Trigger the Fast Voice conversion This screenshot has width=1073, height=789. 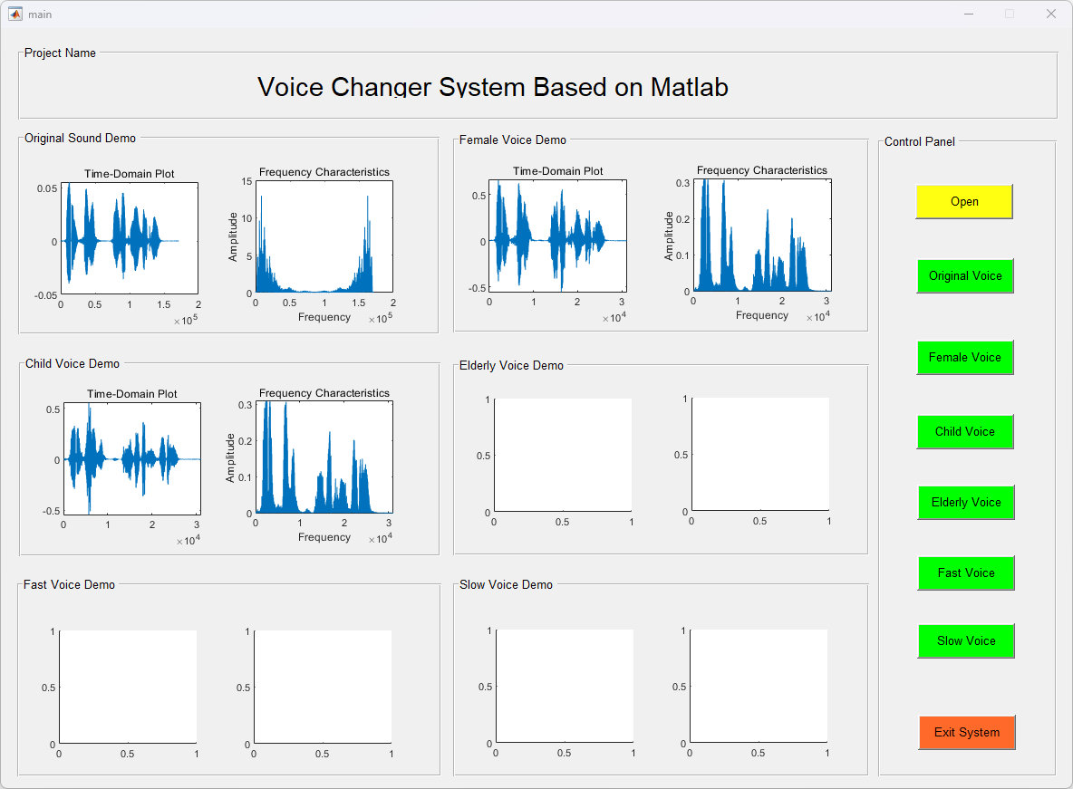click(x=965, y=573)
